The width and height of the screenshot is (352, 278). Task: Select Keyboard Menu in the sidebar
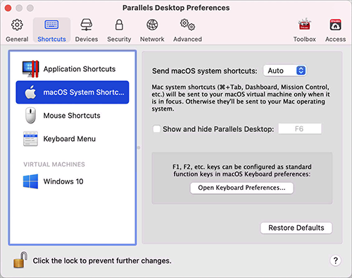[73, 139]
